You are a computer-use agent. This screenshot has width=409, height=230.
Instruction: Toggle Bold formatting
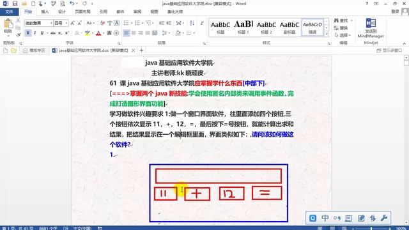[x=27, y=33]
